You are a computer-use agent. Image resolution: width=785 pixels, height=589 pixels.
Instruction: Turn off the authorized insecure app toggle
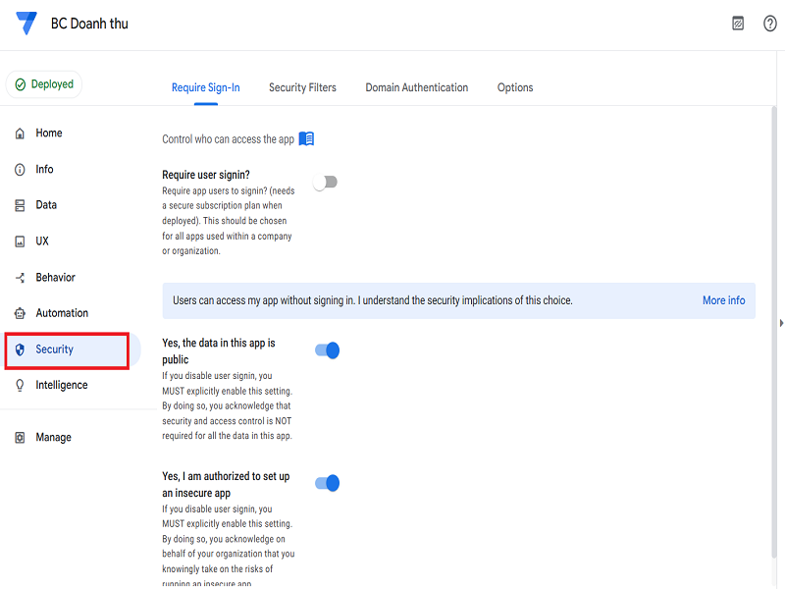327,482
